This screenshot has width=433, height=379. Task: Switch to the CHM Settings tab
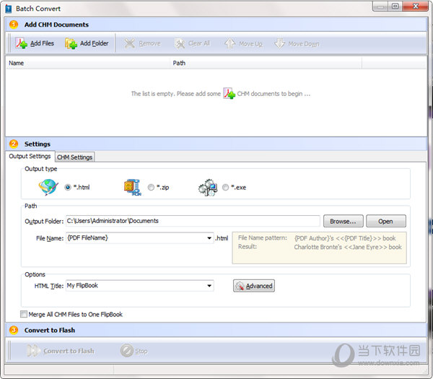(x=74, y=157)
